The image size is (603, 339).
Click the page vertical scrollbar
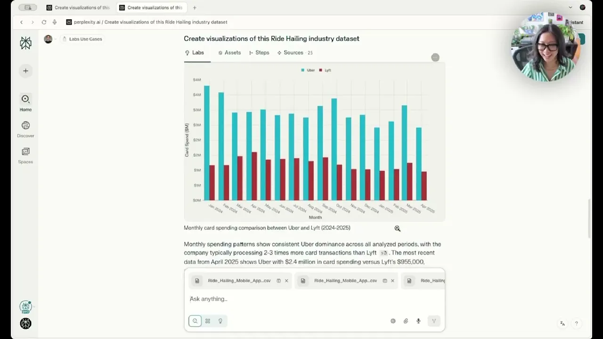coord(589,218)
